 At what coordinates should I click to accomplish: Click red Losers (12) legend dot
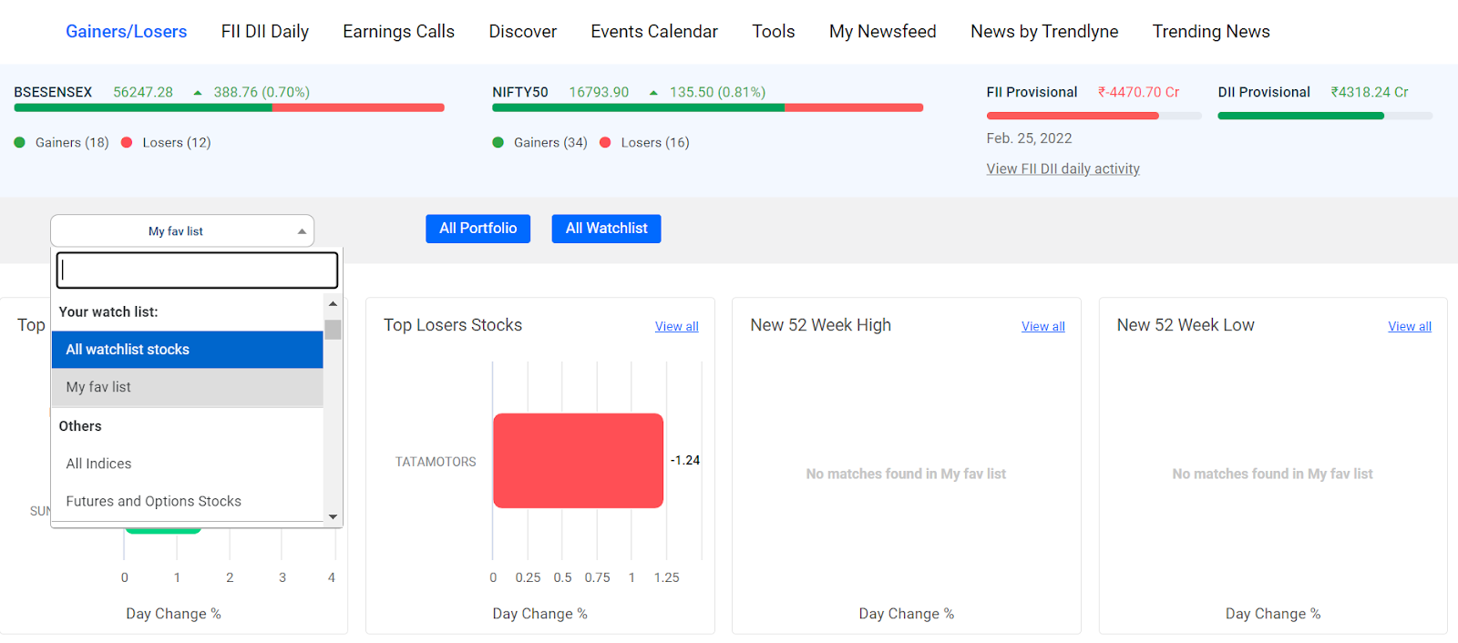pyautogui.click(x=127, y=142)
